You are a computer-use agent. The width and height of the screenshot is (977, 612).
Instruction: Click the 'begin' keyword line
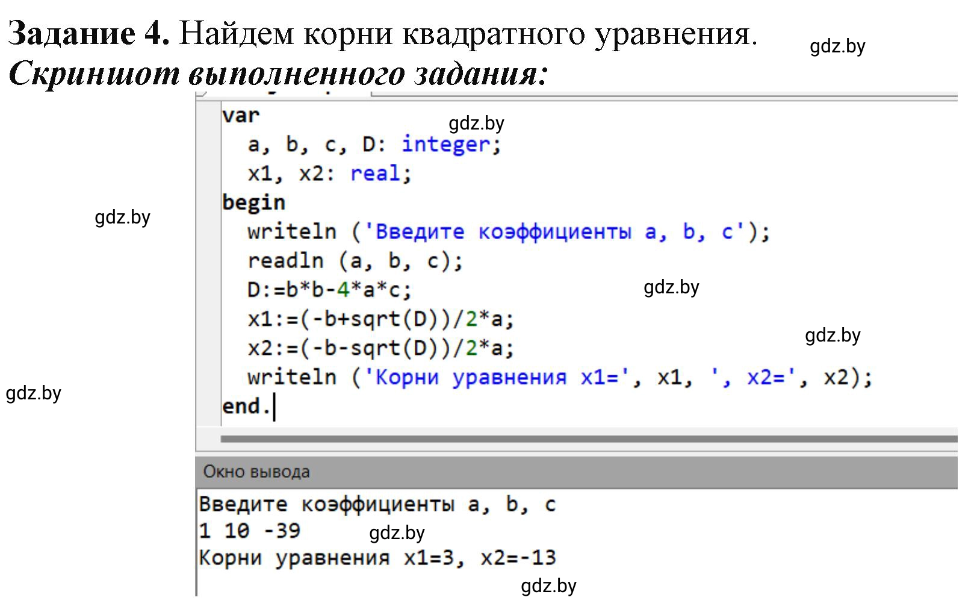pyautogui.click(x=253, y=203)
